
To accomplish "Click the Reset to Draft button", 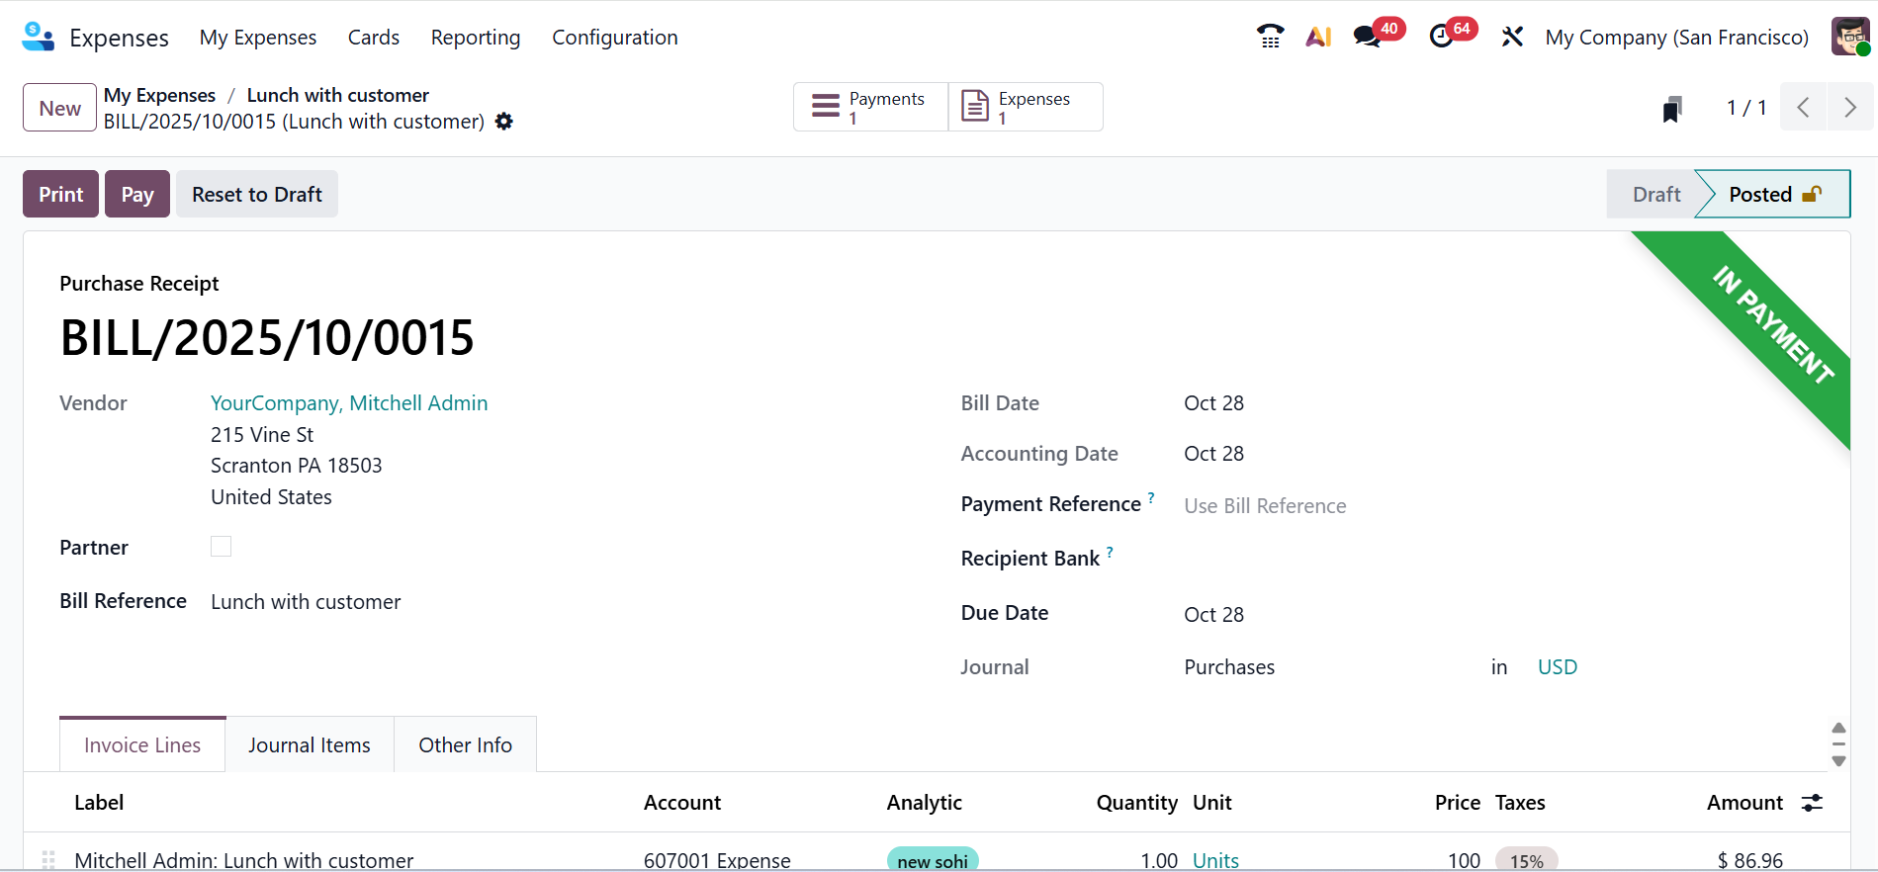I will [x=257, y=194].
